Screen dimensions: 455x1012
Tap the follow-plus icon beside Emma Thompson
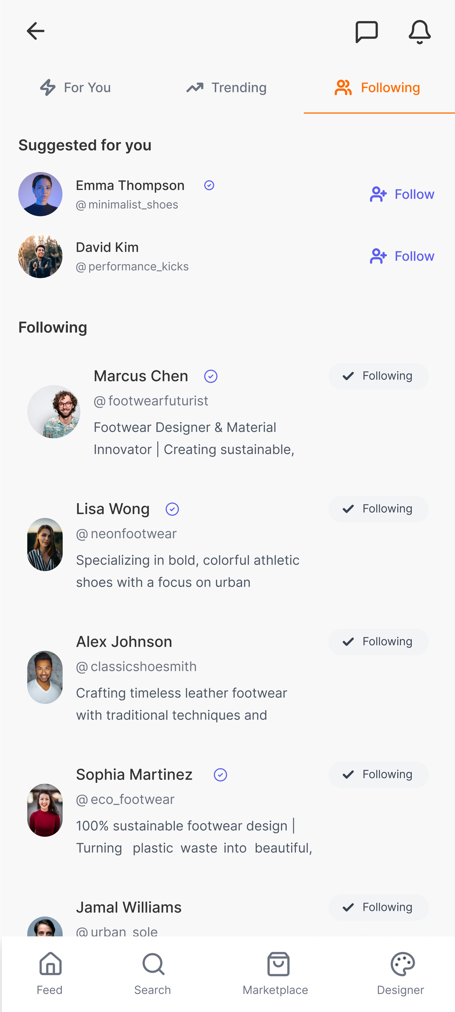point(378,194)
